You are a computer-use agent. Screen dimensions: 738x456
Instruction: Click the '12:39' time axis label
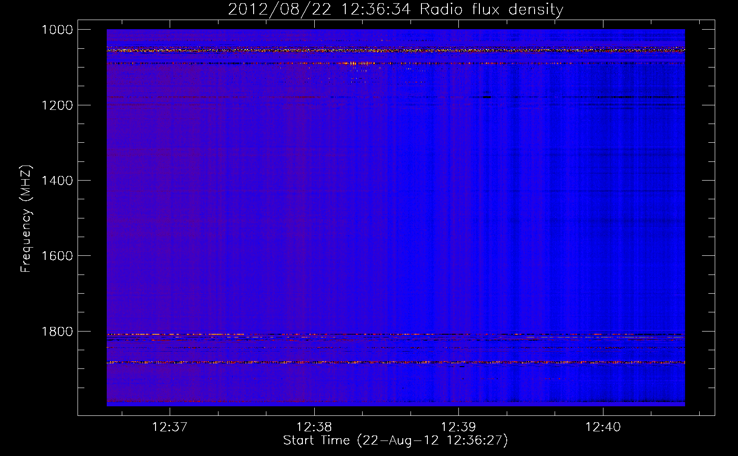[458, 427]
